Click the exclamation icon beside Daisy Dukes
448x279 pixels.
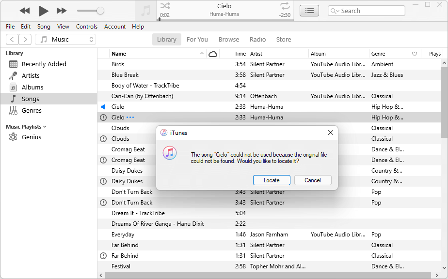pyautogui.click(x=103, y=181)
